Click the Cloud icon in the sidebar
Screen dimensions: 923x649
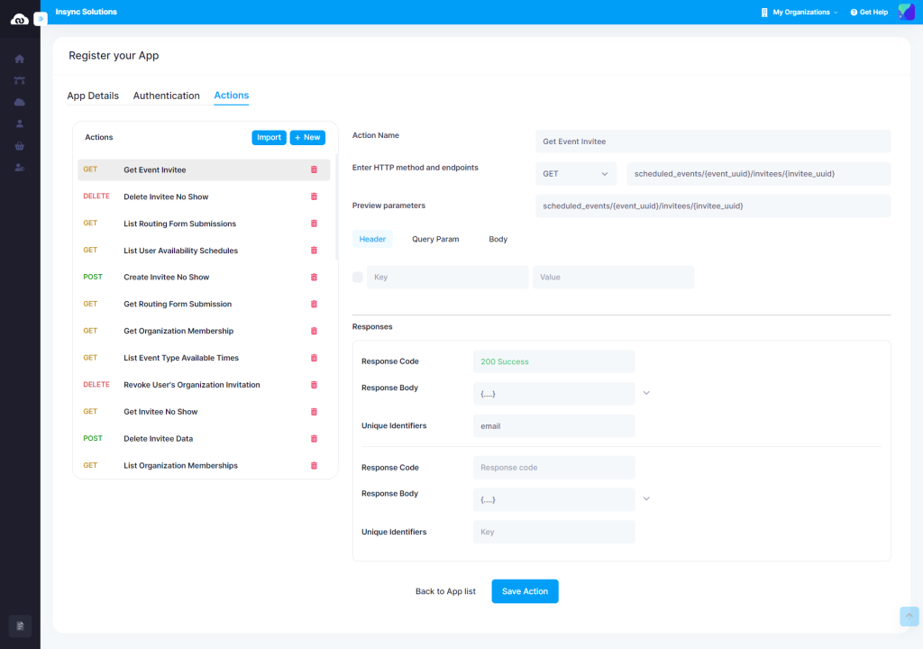coord(18,102)
